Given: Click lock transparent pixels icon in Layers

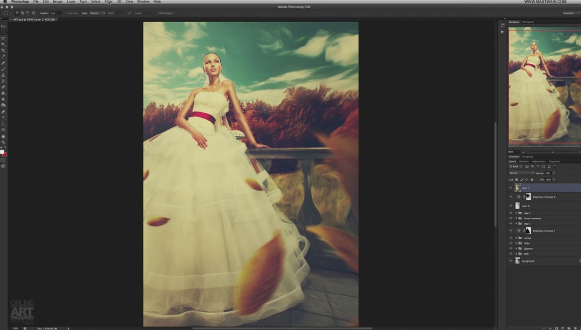Looking at the screenshot, I should pos(517,180).
